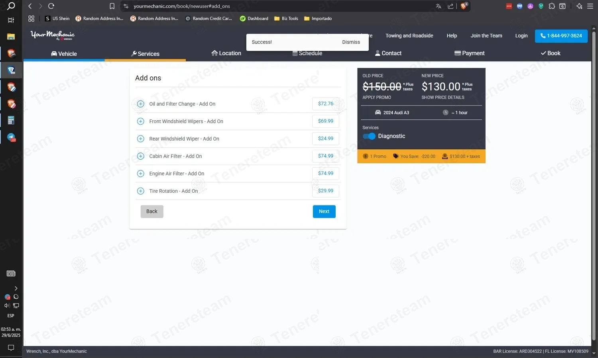598x358 pixels.
Task: Switch to the Payment step tab
Action: 470,53
